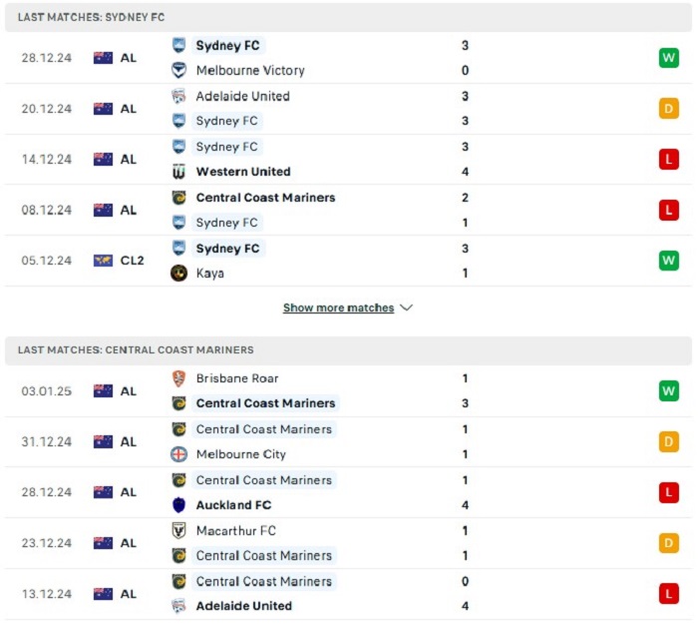Click the L badge for 13.12.24 Adelaide match
Image resolution: width=698 pixels, height=628 pixels.
pyautogui.click(x=669, y=594)
